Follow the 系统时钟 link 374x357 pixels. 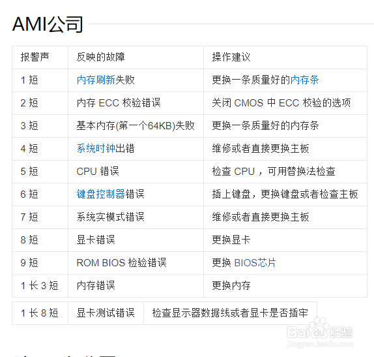96,149
